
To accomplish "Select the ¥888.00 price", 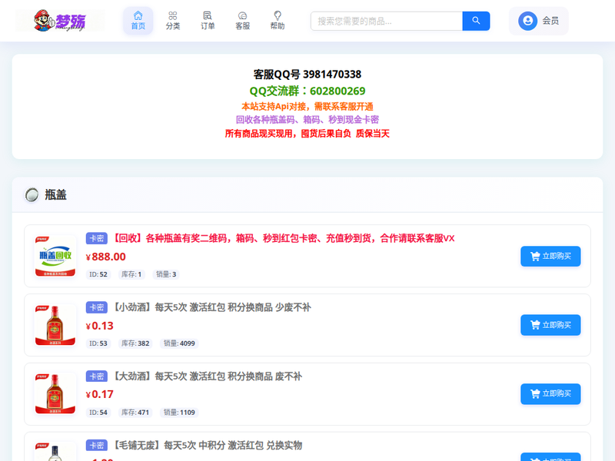I will 106,257.
